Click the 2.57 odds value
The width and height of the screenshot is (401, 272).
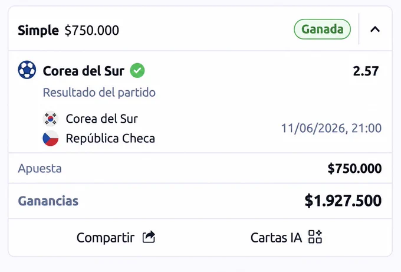366,71
